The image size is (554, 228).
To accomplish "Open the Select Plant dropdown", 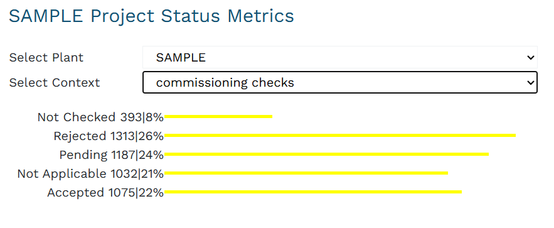I will coord(340,57).
